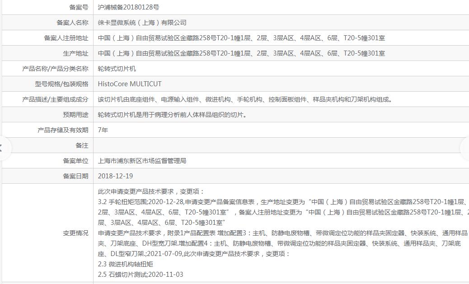
Task: Click the 型号规格/包装规格 label
Action: tap(61, 84)
